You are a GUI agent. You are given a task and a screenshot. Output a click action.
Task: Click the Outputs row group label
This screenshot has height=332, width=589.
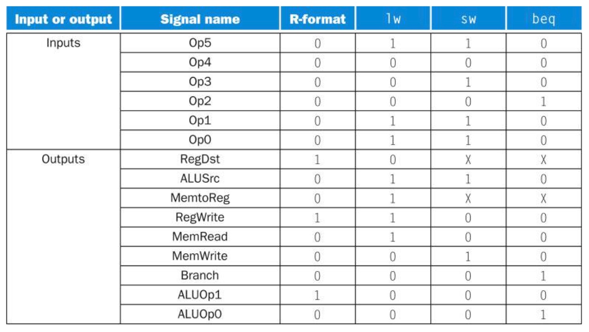(64, 159)
